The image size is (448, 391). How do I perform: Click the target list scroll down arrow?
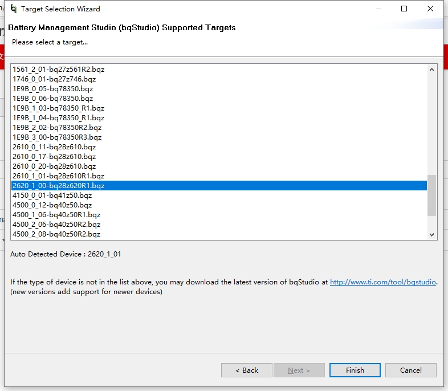431,234
